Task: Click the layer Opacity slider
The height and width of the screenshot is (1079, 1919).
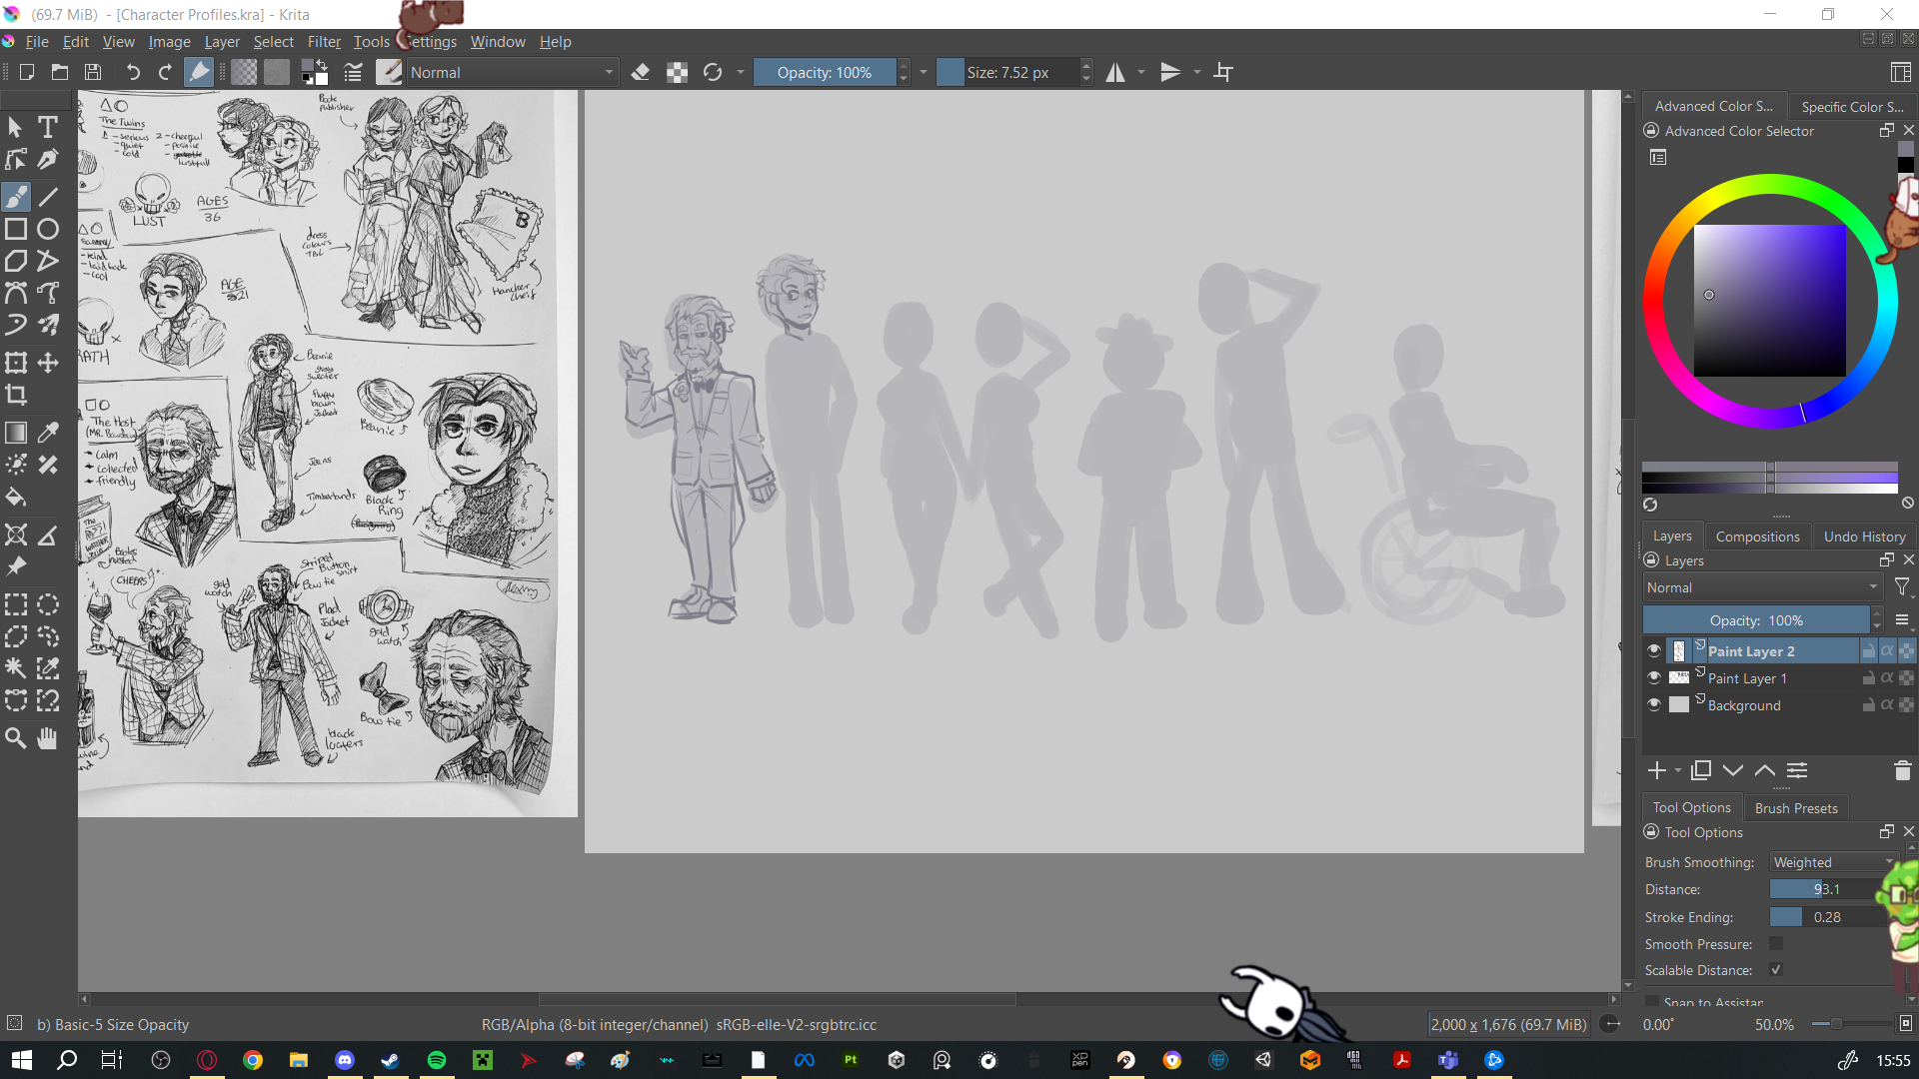Action: tap(1755, 620)
